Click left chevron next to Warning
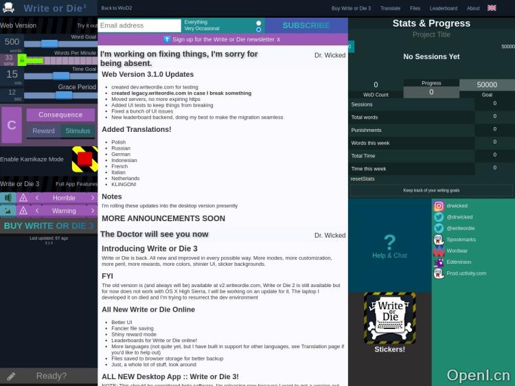515x386 pixels. [38, 211]
